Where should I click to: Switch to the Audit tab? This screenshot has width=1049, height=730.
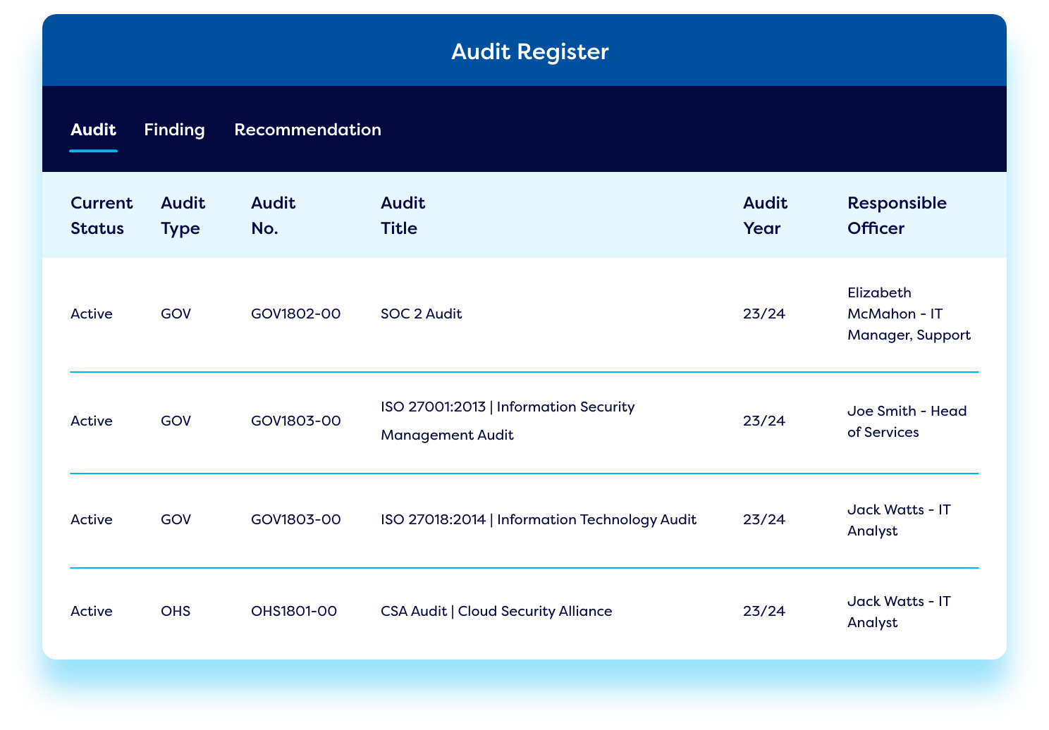pos(93,130)
